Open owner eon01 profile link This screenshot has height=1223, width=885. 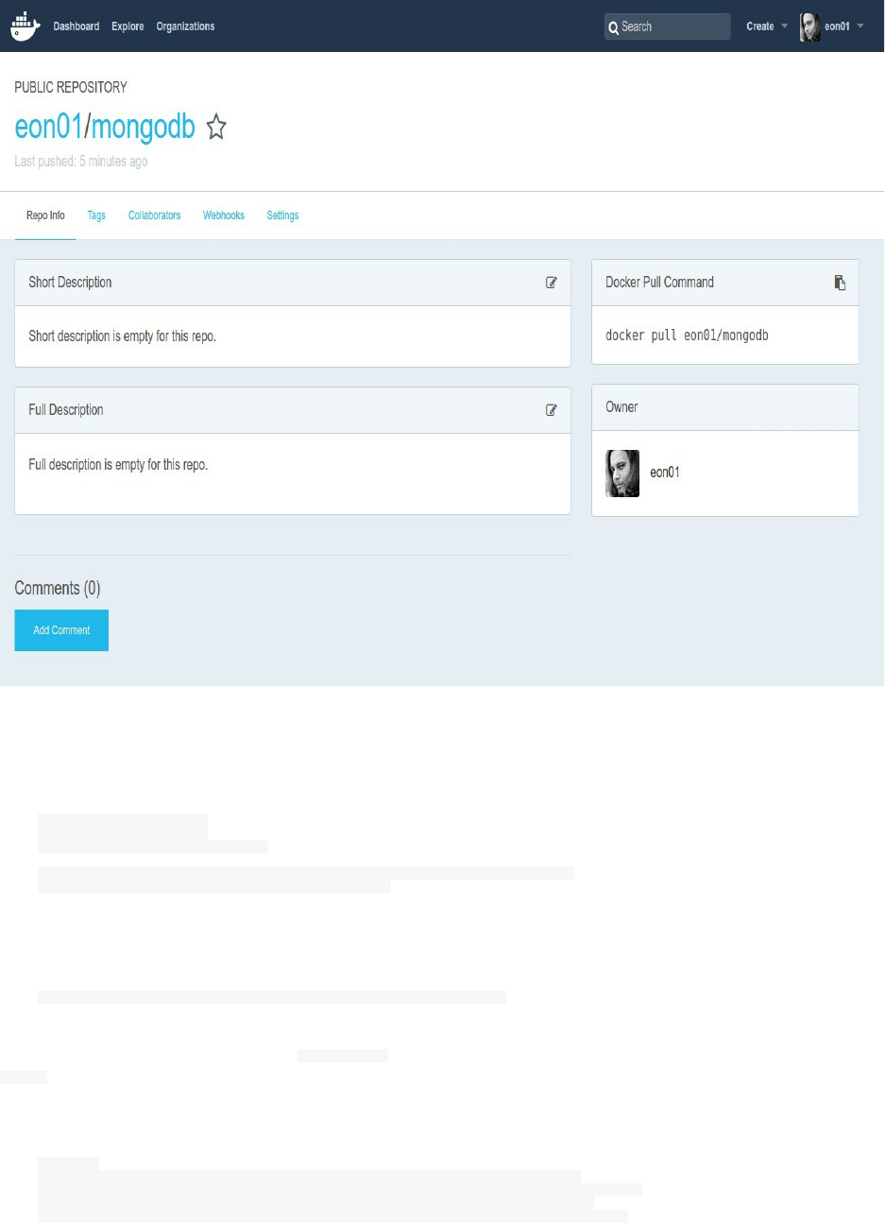[x=665, y=473]
